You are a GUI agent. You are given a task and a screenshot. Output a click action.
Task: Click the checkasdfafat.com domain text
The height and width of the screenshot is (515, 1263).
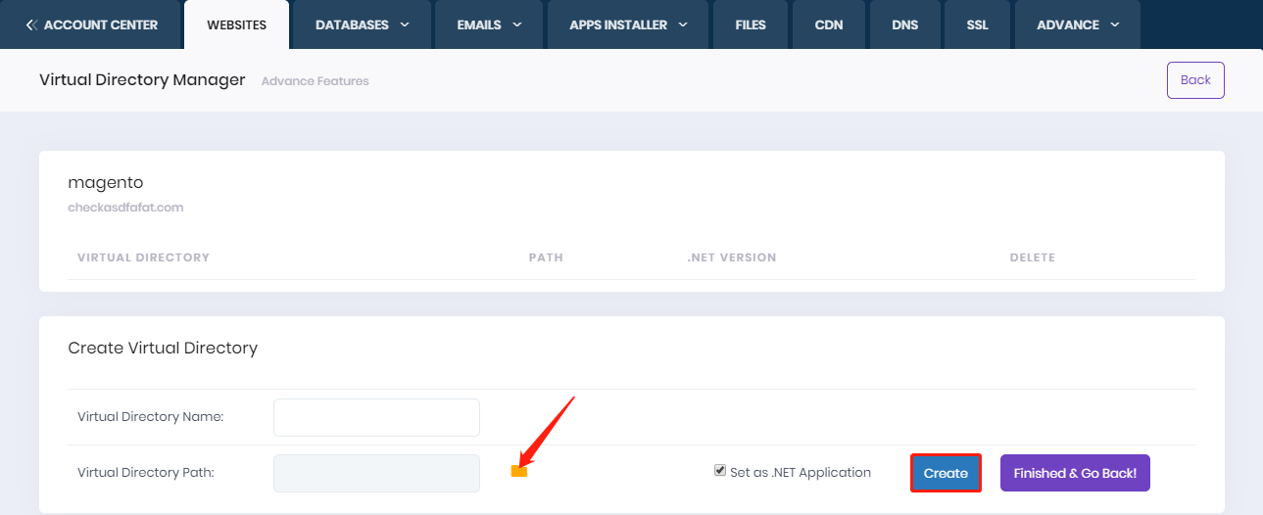tap(125, 208)
